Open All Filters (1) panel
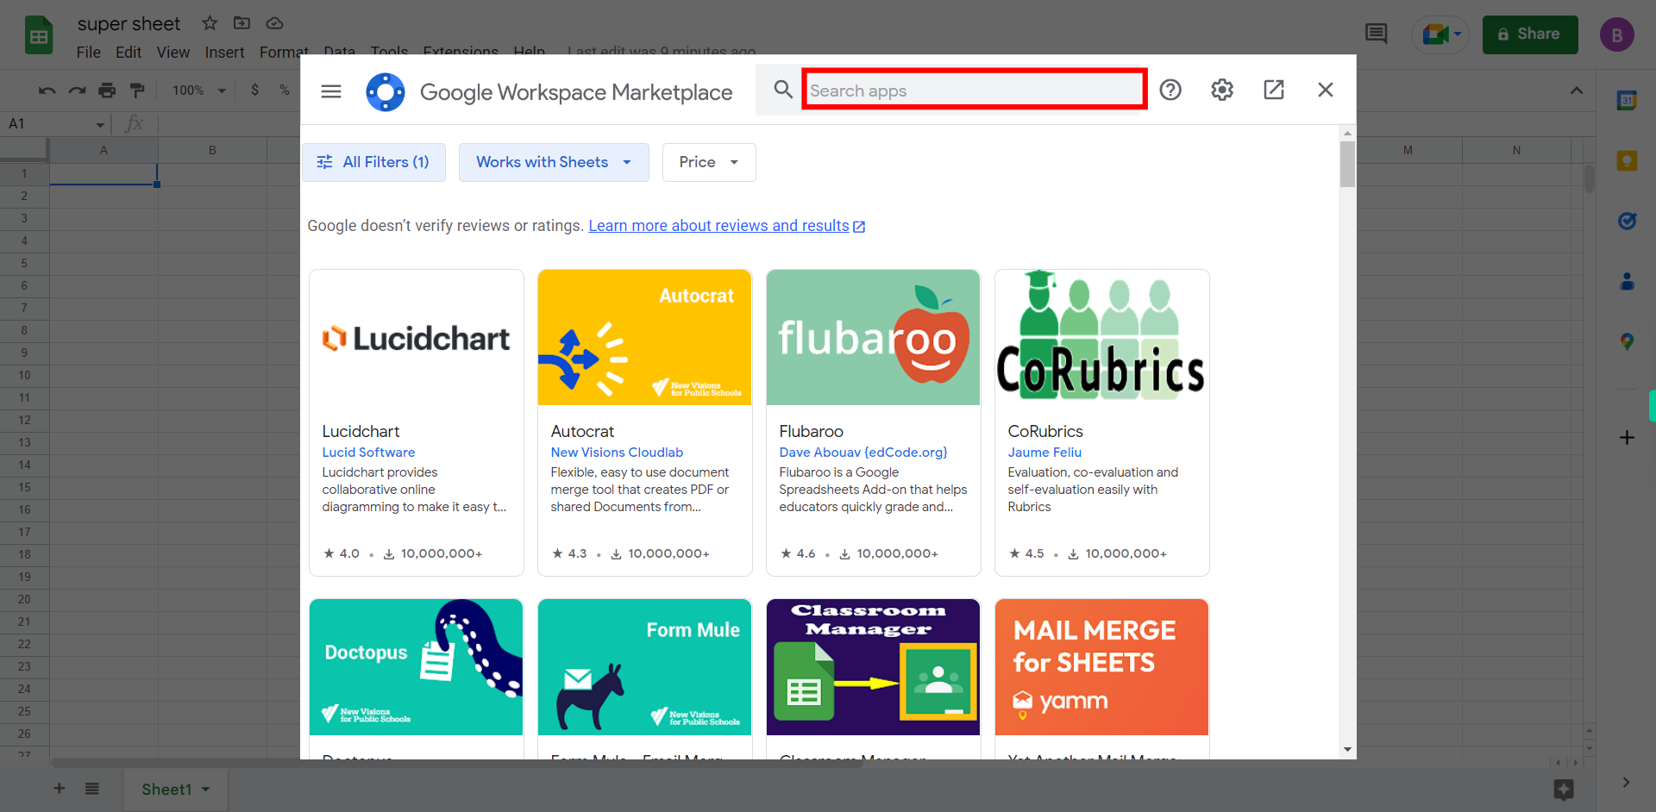 coord(373,162)
